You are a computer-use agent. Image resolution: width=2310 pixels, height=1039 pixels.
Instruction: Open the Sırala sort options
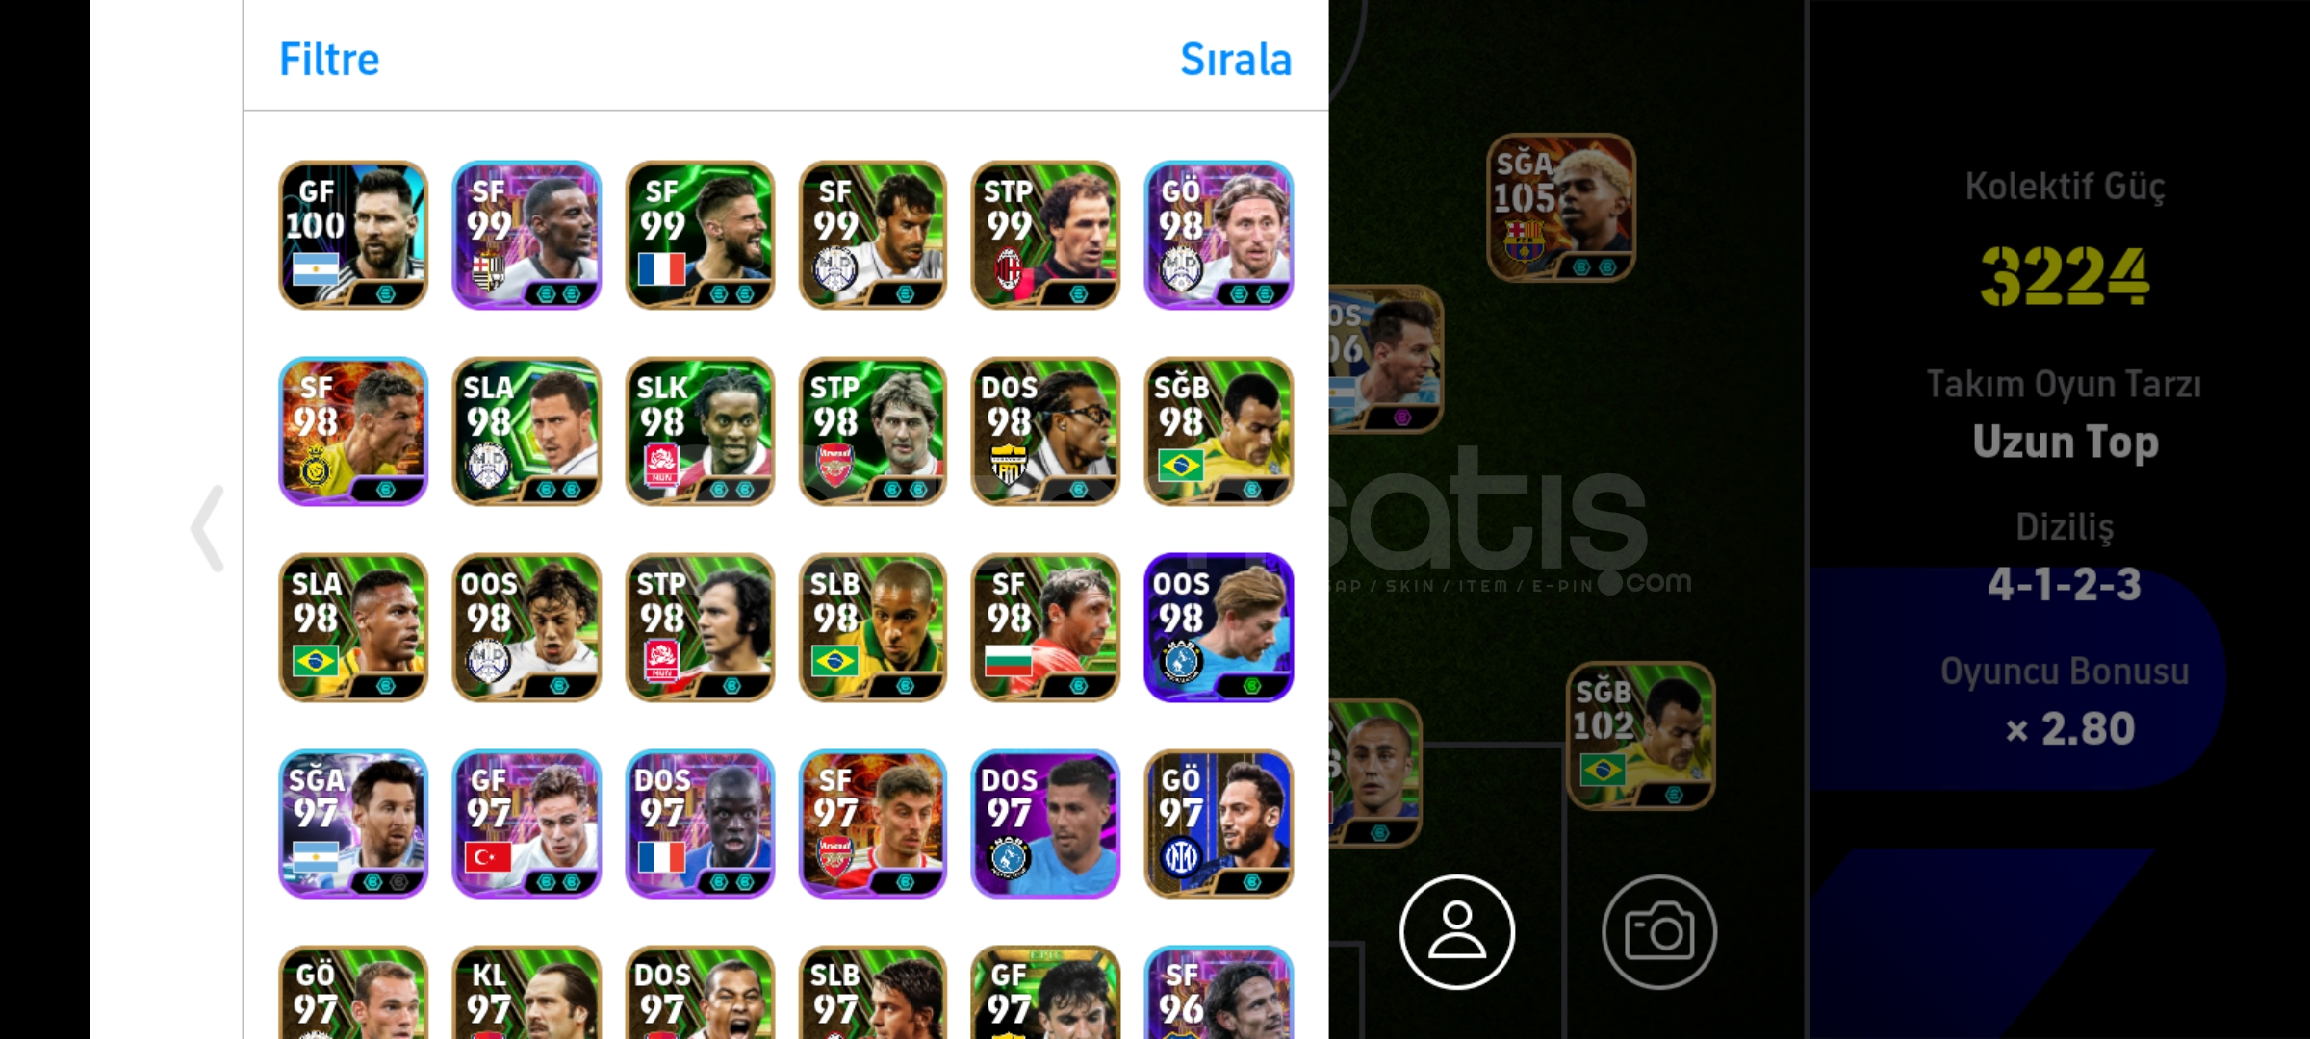pyautogui.click(x=1236, y=59)
